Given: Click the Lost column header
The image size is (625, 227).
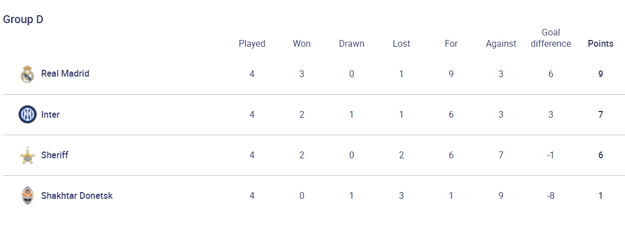Looking at the screenshot, I should (x=401, y=43).
